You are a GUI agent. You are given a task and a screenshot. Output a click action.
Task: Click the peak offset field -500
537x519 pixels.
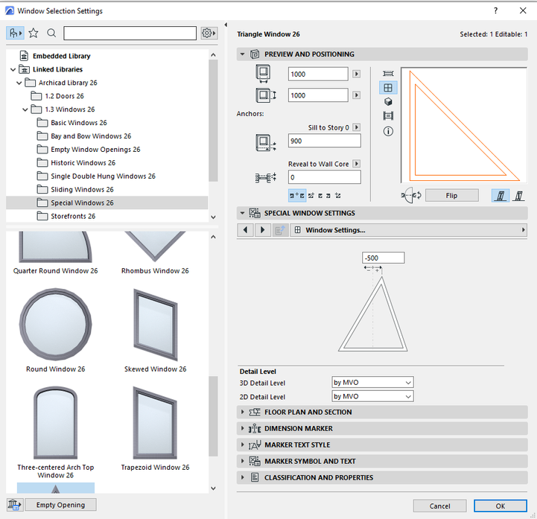384,258
